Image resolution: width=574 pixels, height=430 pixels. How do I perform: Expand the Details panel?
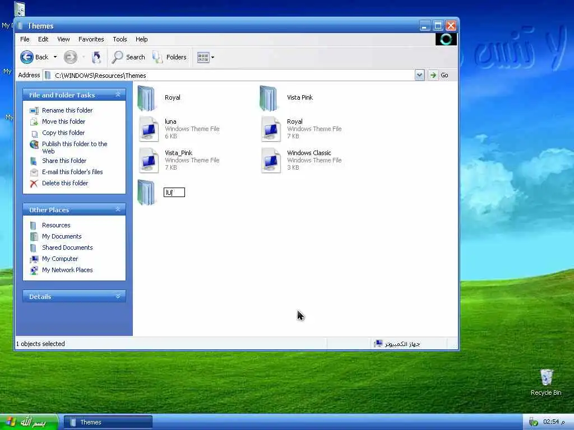tap(118, 296)
